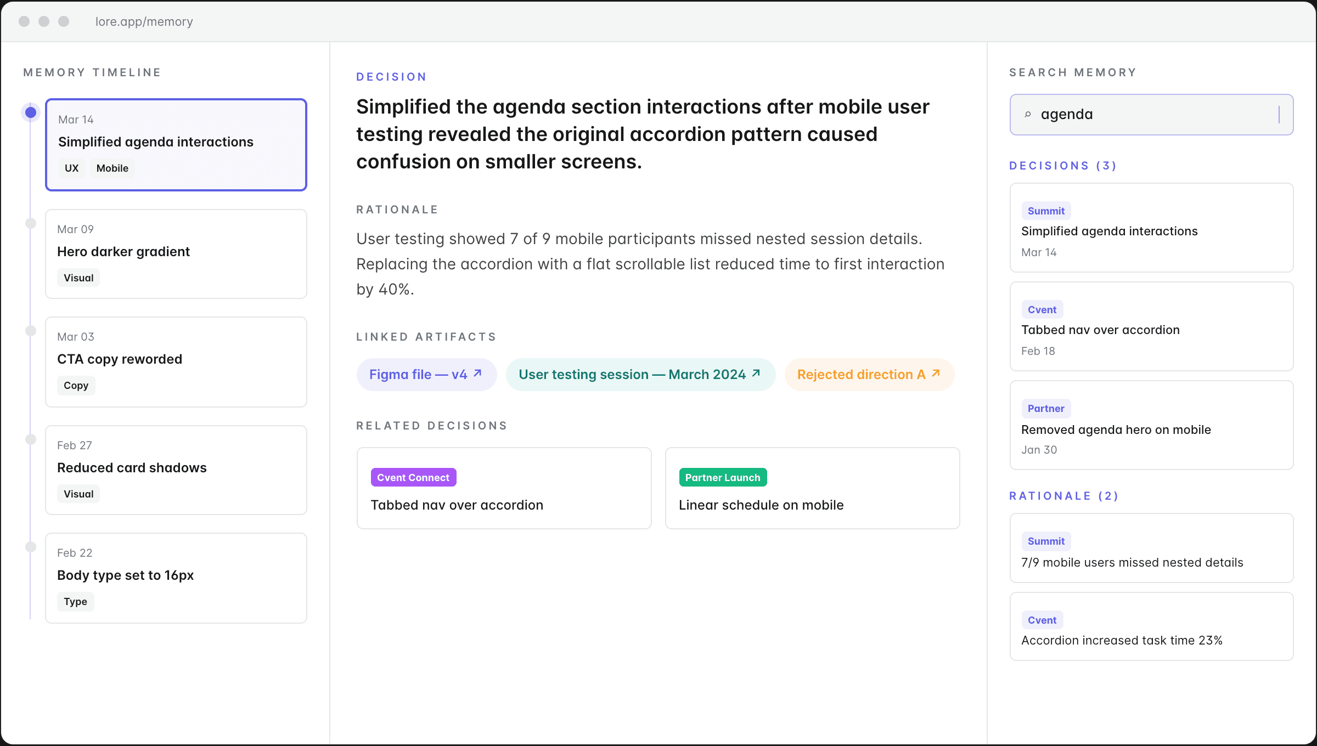Select the Mar 14 active timeline dot

31,112
